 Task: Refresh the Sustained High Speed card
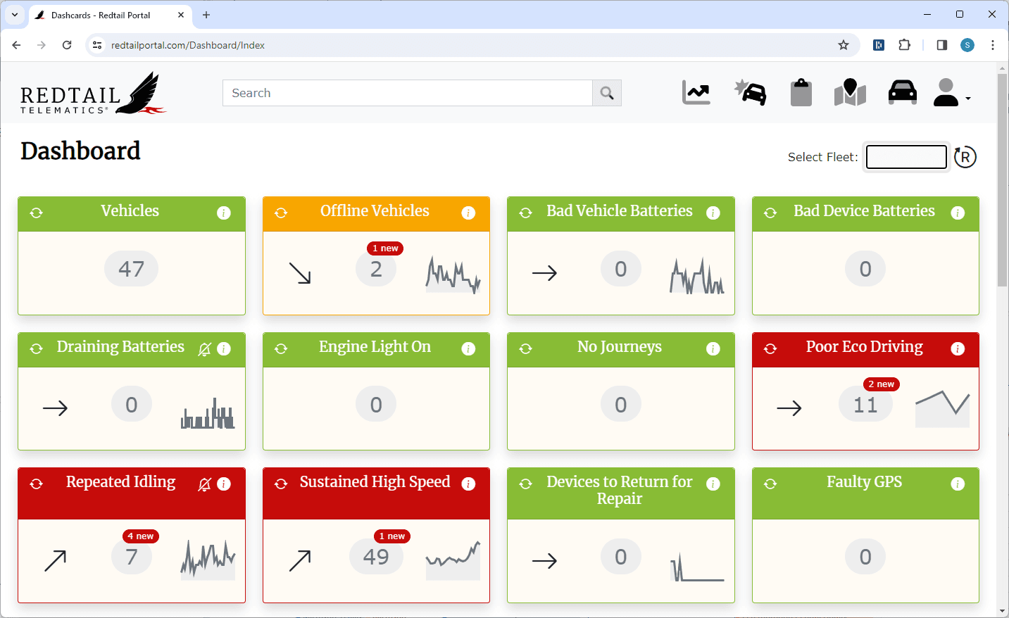tap(281, 484)
